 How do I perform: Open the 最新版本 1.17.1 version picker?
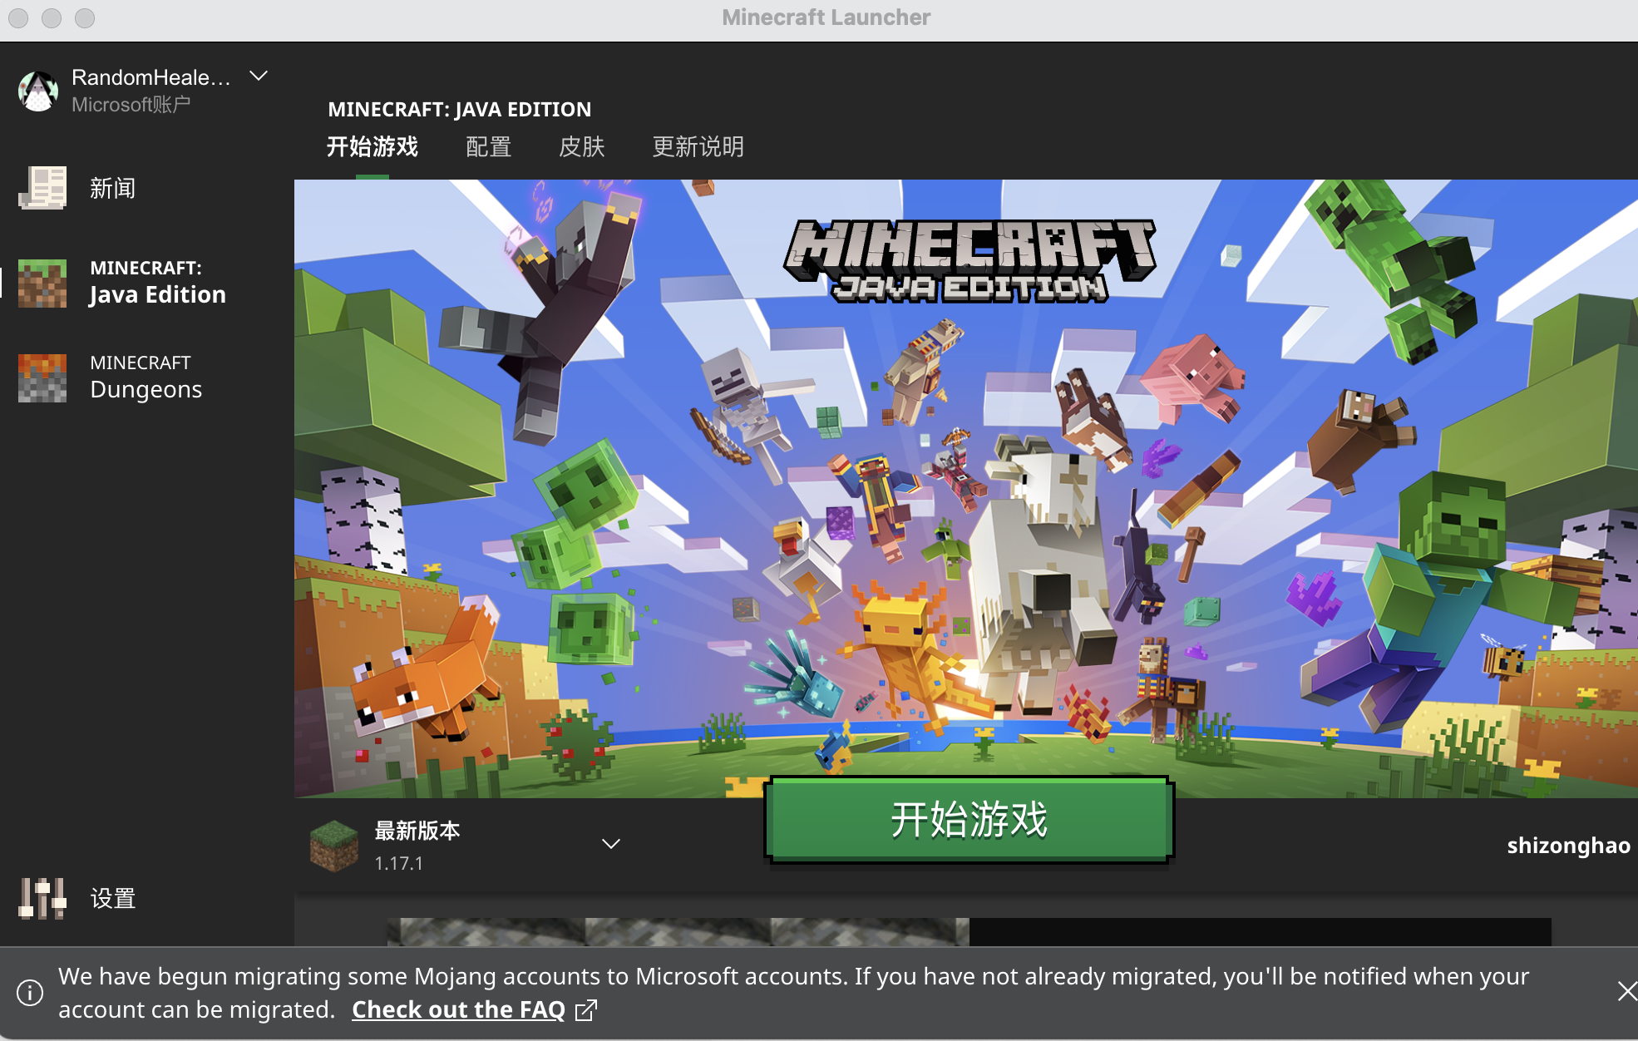[417, 844]
